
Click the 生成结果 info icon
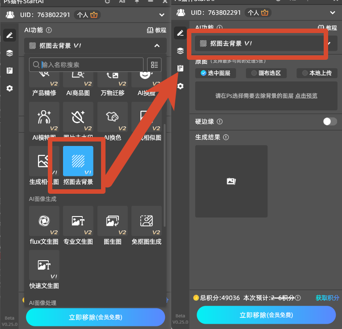226,137
